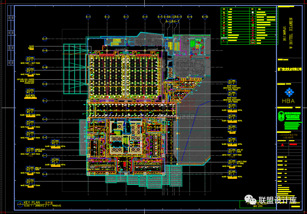The height and width of the screenshot is (214, 307).
Task: Click the KEY PLAN label
Action: [32, 202]
